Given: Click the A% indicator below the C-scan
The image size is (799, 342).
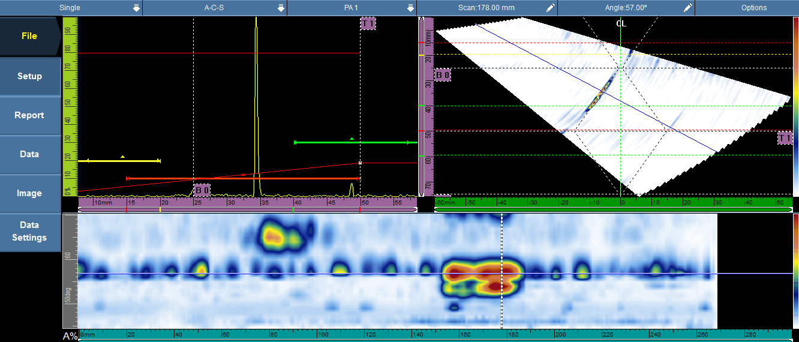Looking at the screenshot, I should point(70,336).
